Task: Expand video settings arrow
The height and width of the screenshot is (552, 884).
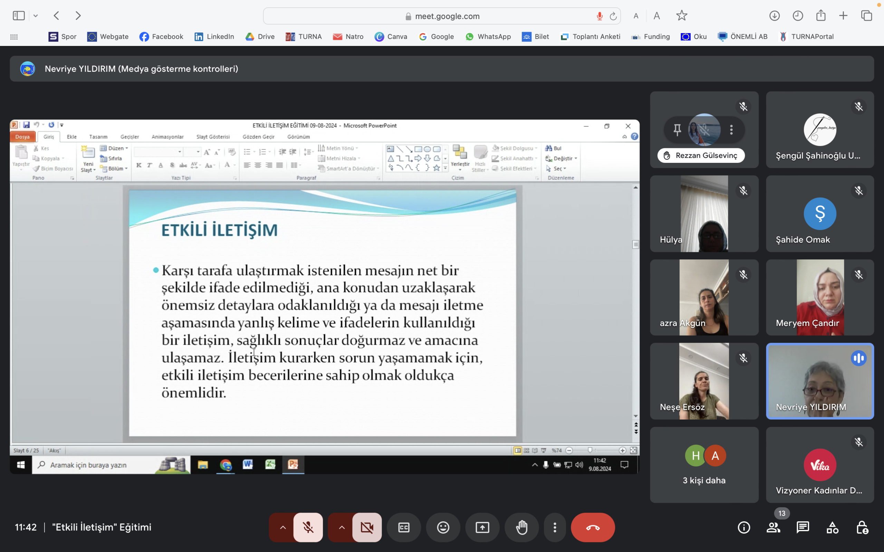Action: click(342, 527)
